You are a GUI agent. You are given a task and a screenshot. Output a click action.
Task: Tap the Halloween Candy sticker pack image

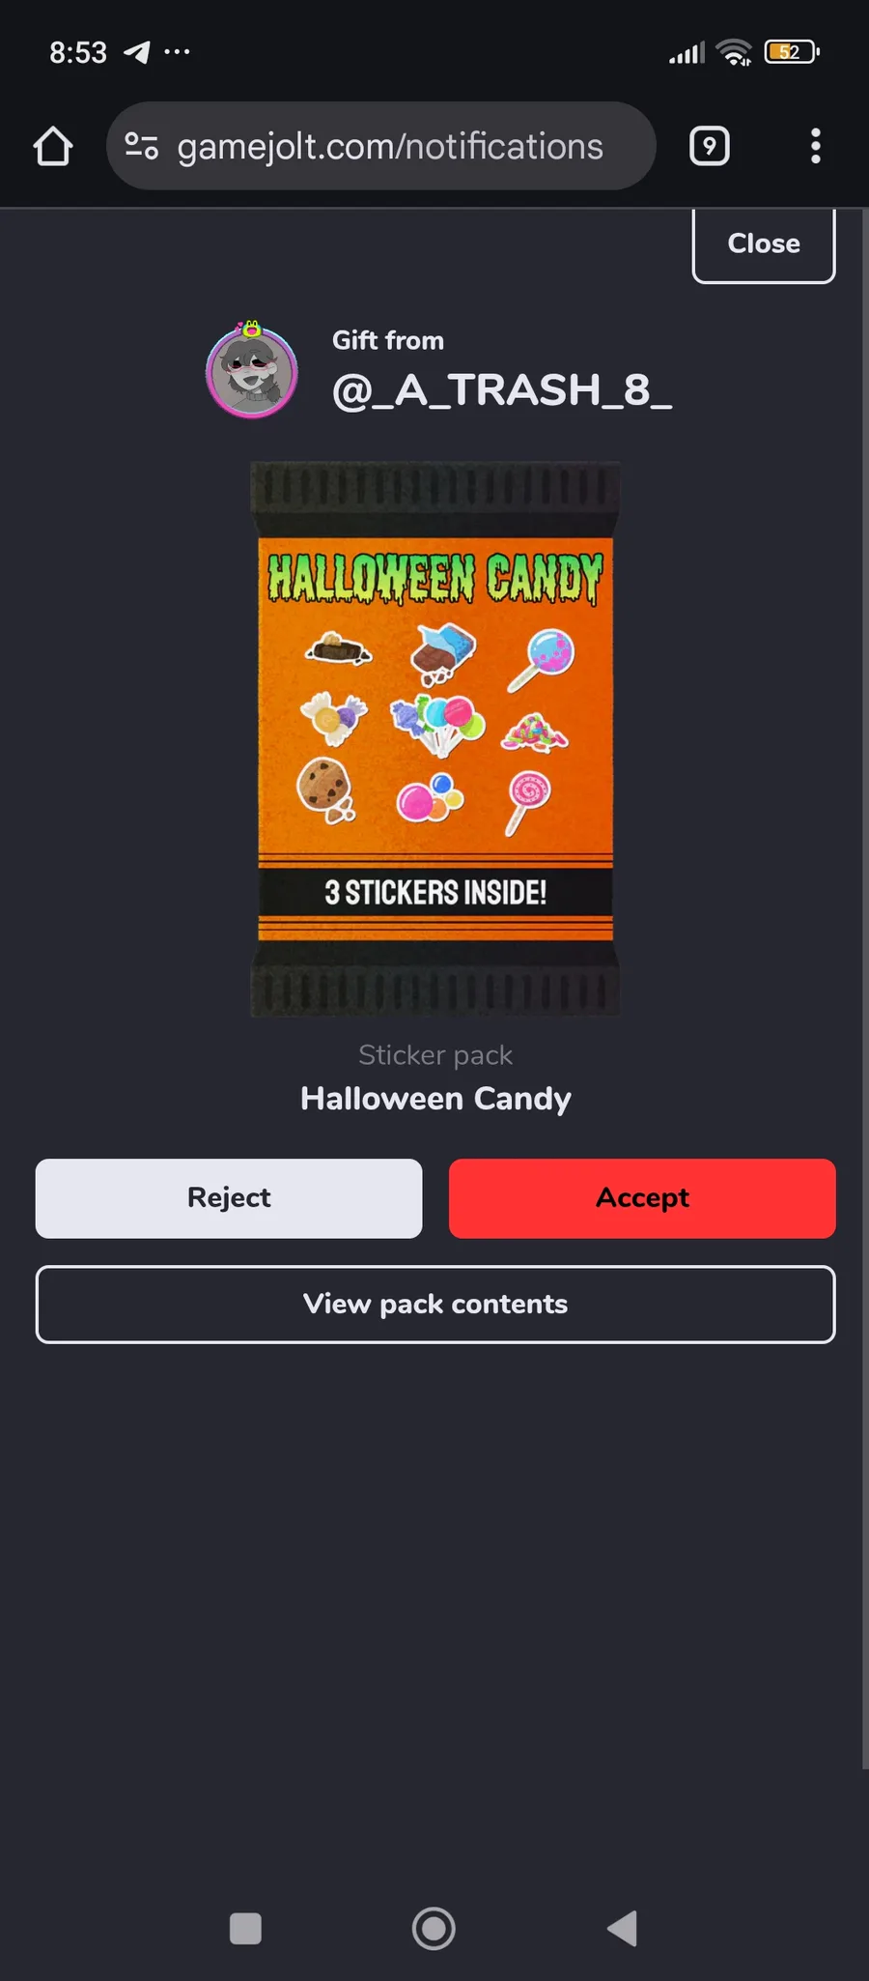(x=435, y=739)
